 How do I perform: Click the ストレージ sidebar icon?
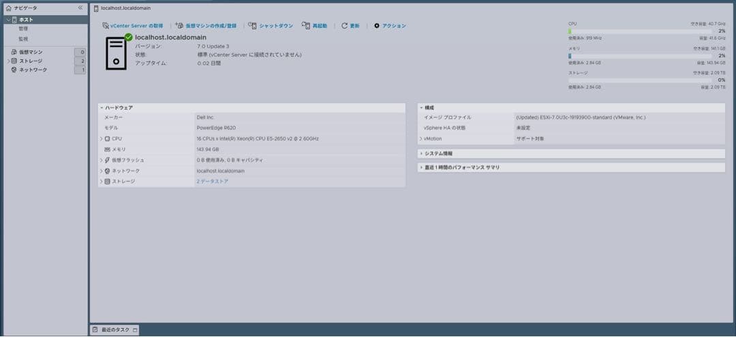tap(14, 61)
